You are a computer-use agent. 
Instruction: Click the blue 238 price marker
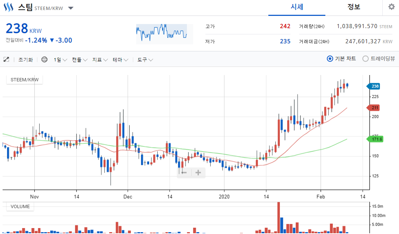373,86
